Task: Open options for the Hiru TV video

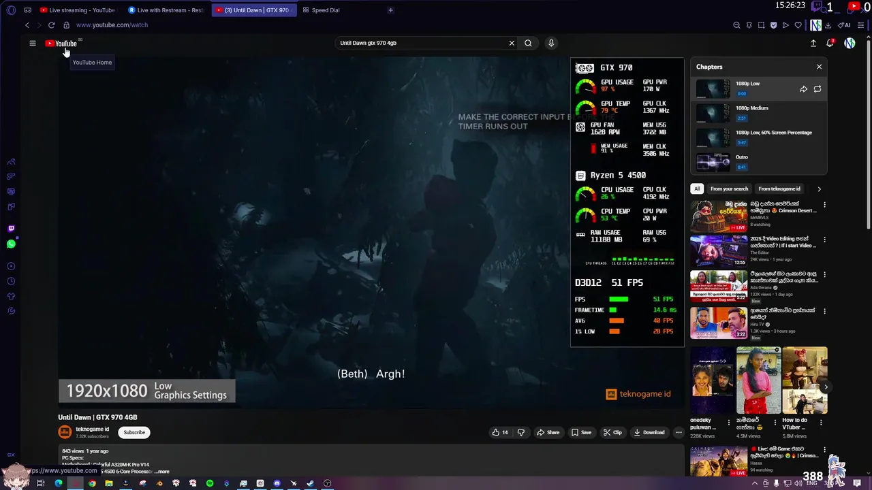Action: pyautogui.click(x=824, y=311)
